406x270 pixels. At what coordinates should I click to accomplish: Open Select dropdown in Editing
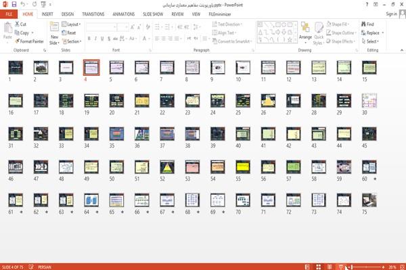(x=370, y=41)
